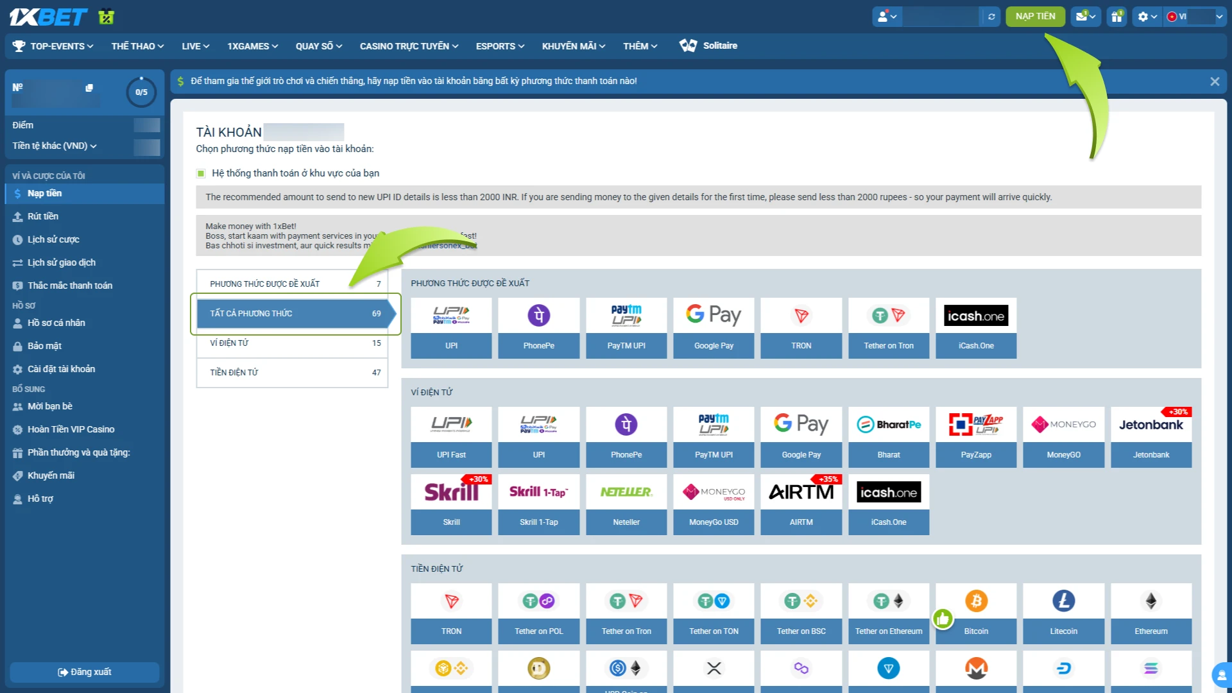
Task: Close the blue deposit notification banner
Action: tap(1214, 81)
